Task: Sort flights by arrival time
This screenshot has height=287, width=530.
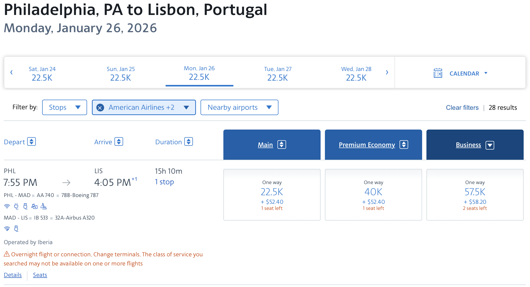Action: (119, 141)
